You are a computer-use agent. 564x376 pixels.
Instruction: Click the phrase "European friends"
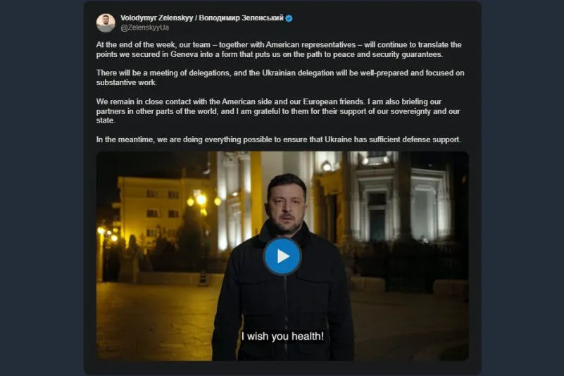[334, 101]
